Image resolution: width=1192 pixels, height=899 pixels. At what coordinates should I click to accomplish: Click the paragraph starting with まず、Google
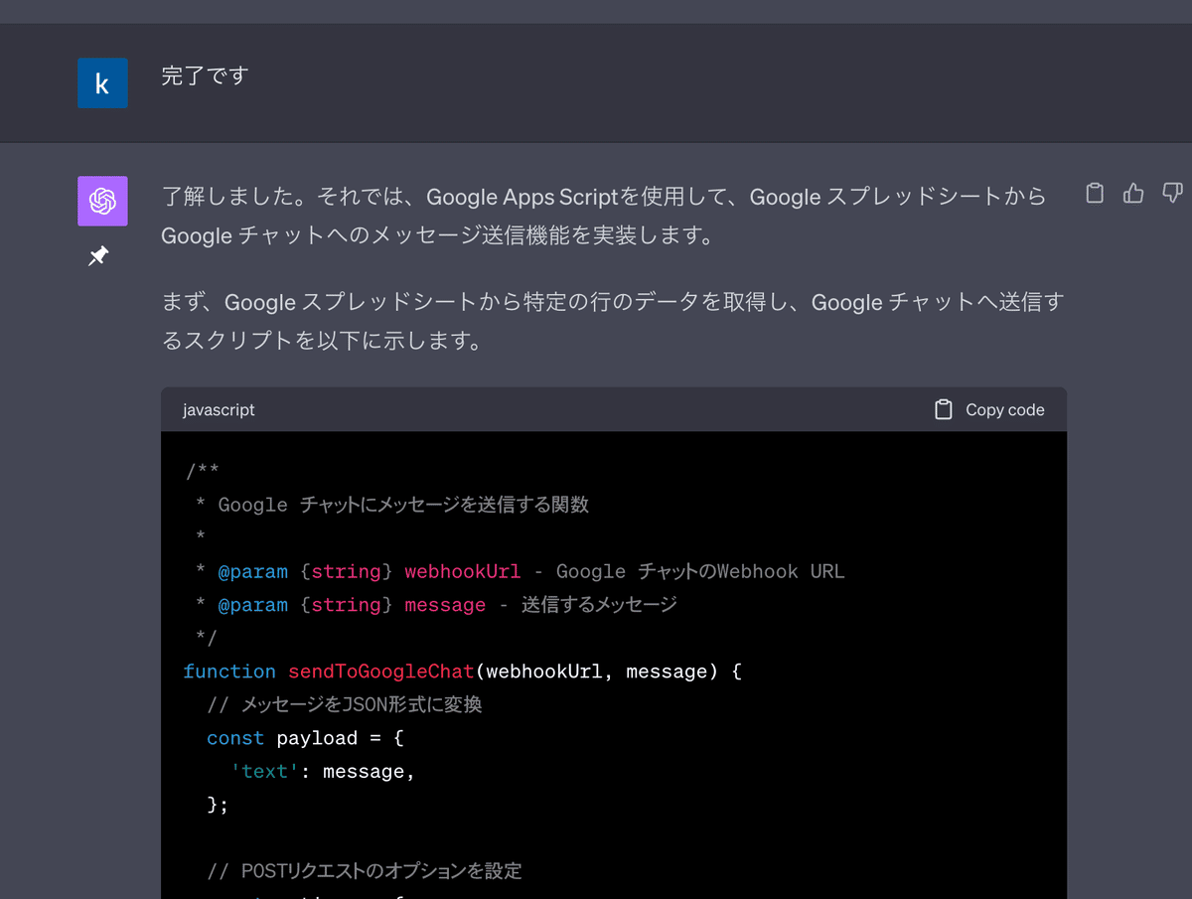[612, 321]
